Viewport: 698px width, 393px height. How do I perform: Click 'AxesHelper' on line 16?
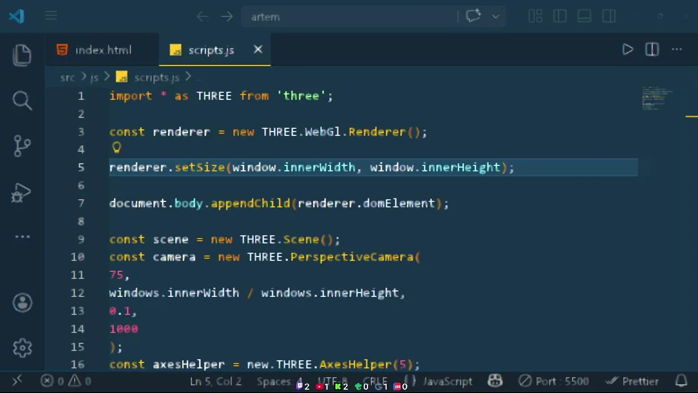[356, 365]
